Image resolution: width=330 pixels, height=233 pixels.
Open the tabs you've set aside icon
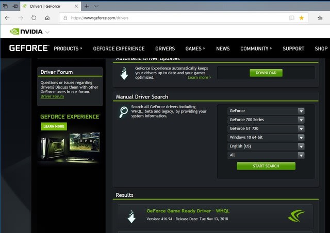tap(5, 6)
